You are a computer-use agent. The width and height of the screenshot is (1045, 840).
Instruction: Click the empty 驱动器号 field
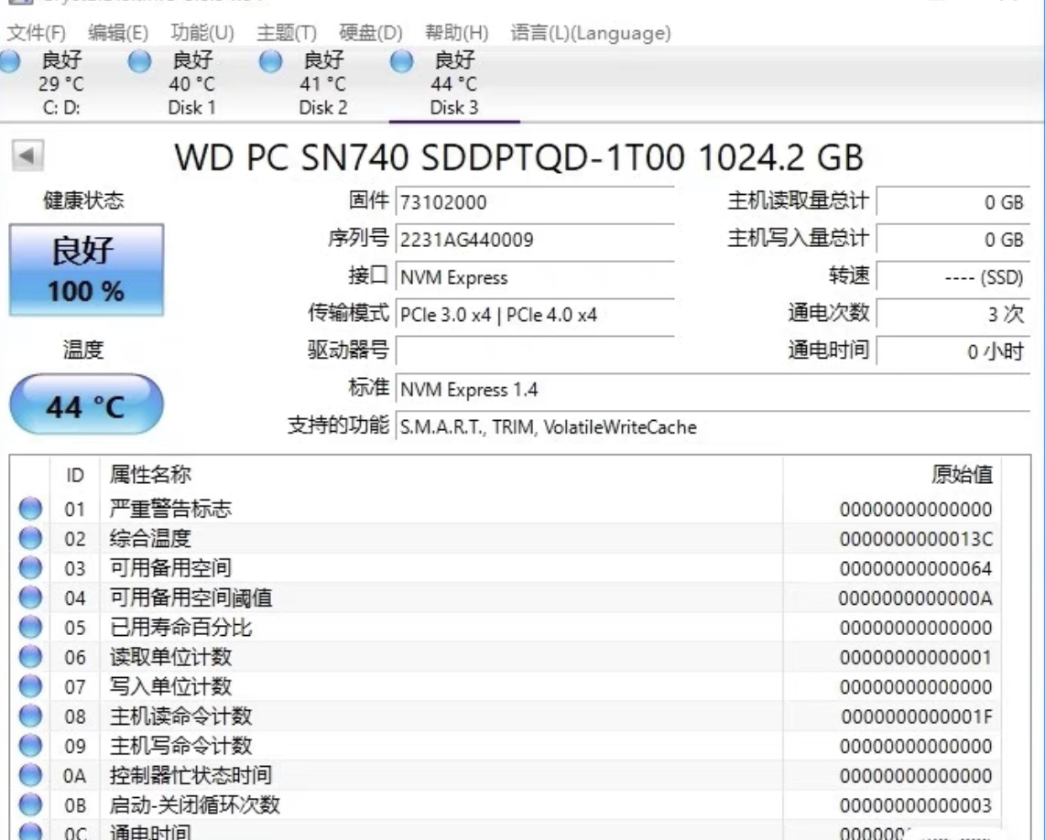pyautogui.click(x=535, y=351)
